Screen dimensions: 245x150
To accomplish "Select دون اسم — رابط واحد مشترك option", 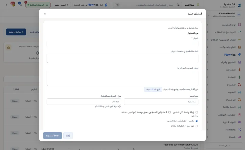I will click(x=197, y=126).
